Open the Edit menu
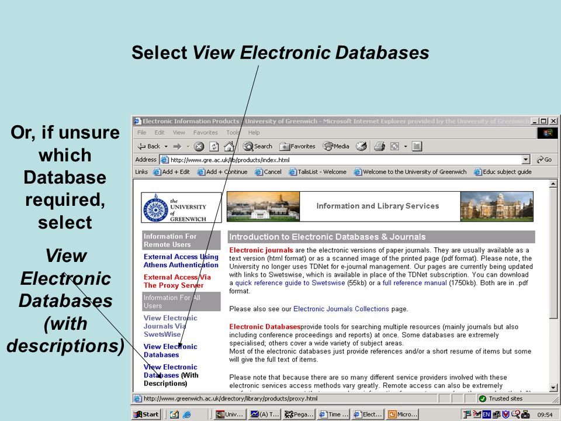 pyautogui.click(x=159, y=133)
